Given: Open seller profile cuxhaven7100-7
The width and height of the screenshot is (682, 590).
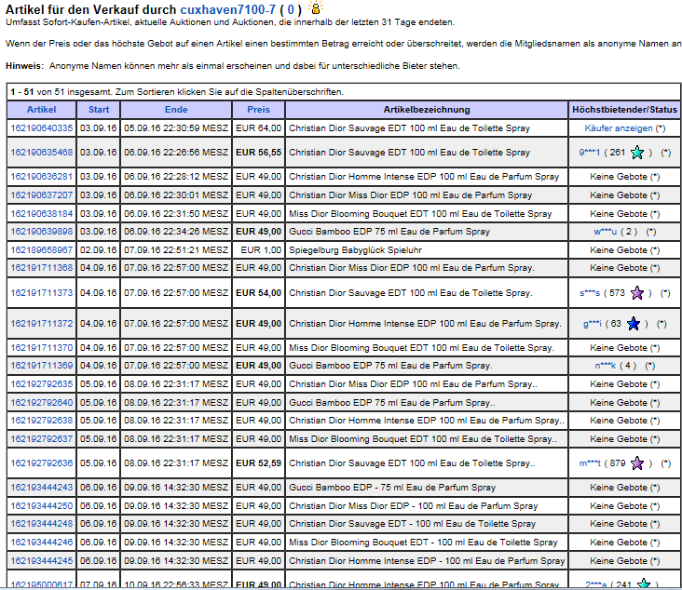Looking at the screenshot, I should tap(228, 9).
